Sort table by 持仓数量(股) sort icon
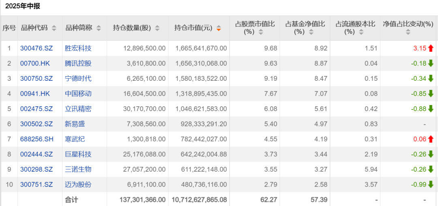438x206 pixels. tap(157, 28)
